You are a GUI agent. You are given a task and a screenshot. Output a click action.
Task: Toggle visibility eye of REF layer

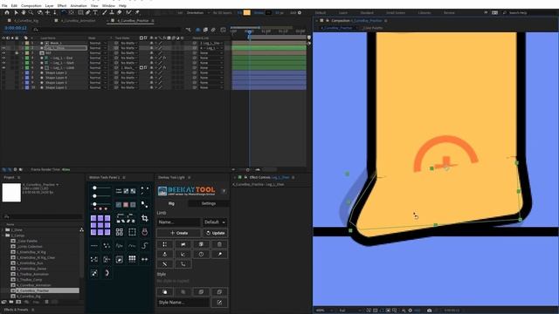coord(3,52)
